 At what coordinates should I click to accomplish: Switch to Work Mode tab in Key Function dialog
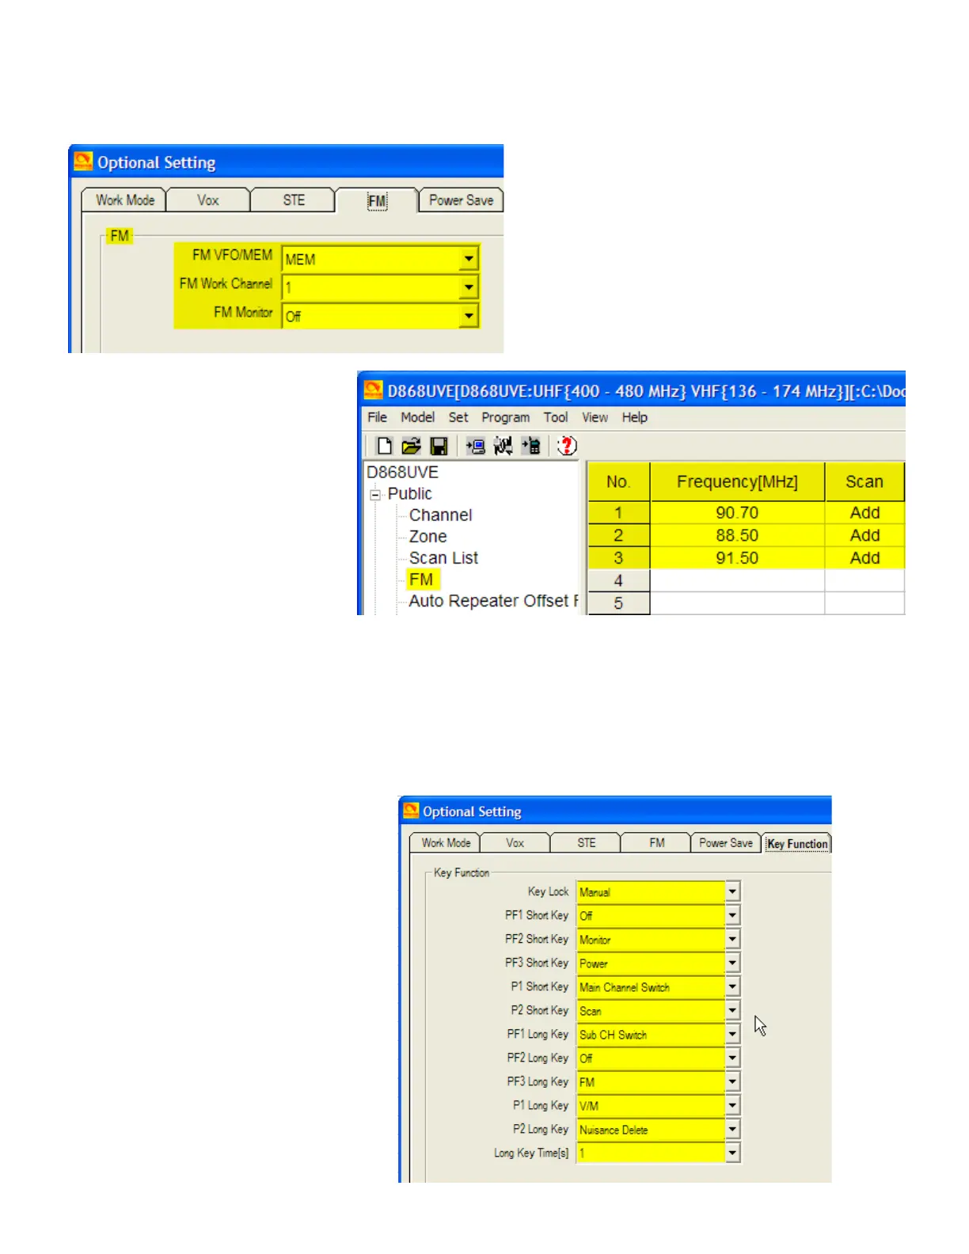coord(446,843)
